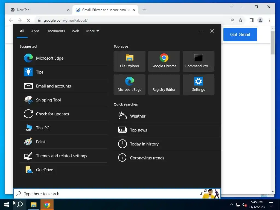The width and height of the screenshot is (280, 210).
Task: Open Microsoft Edge from Suggested list
Action: point(63,58)
